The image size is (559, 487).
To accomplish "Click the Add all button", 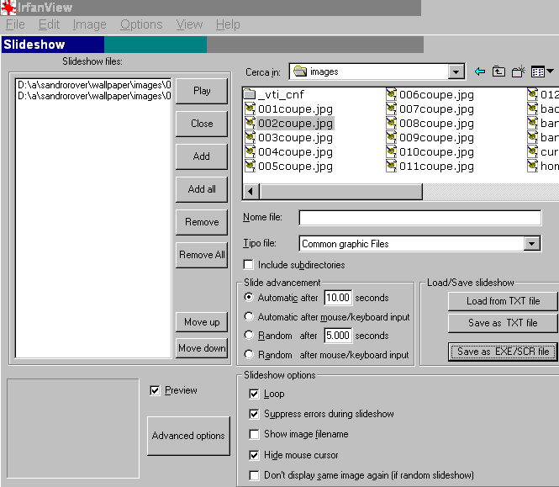I will (x=202, y=189).
